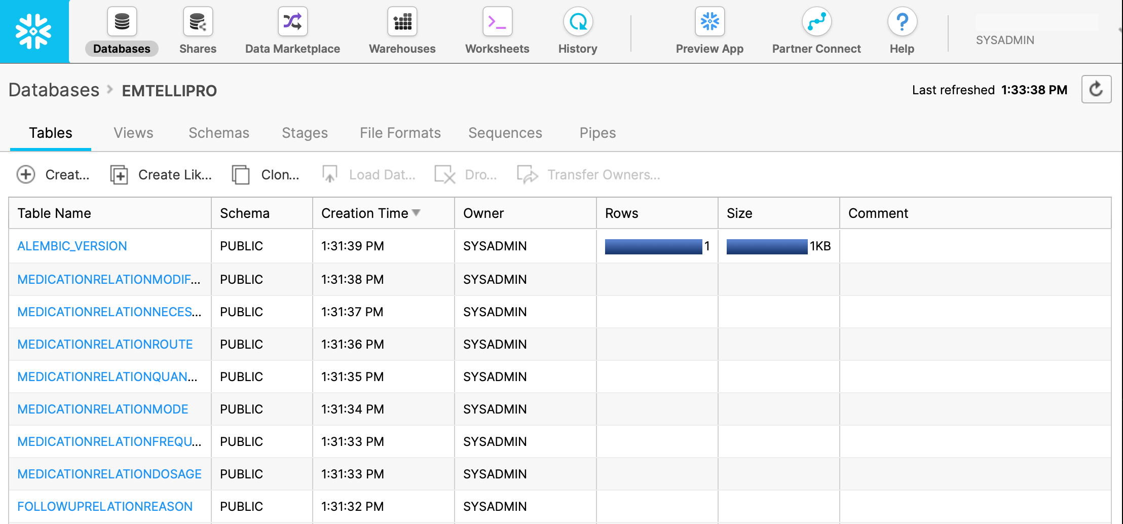Click the EMTELLIPRO database name heading
Screen dimensions: 1123x524
tap(169, 91)
